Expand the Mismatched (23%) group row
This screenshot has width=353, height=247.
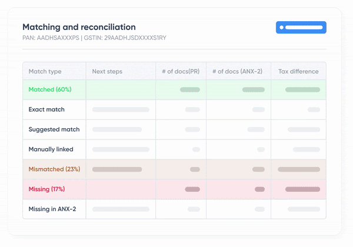pos(54,169)
